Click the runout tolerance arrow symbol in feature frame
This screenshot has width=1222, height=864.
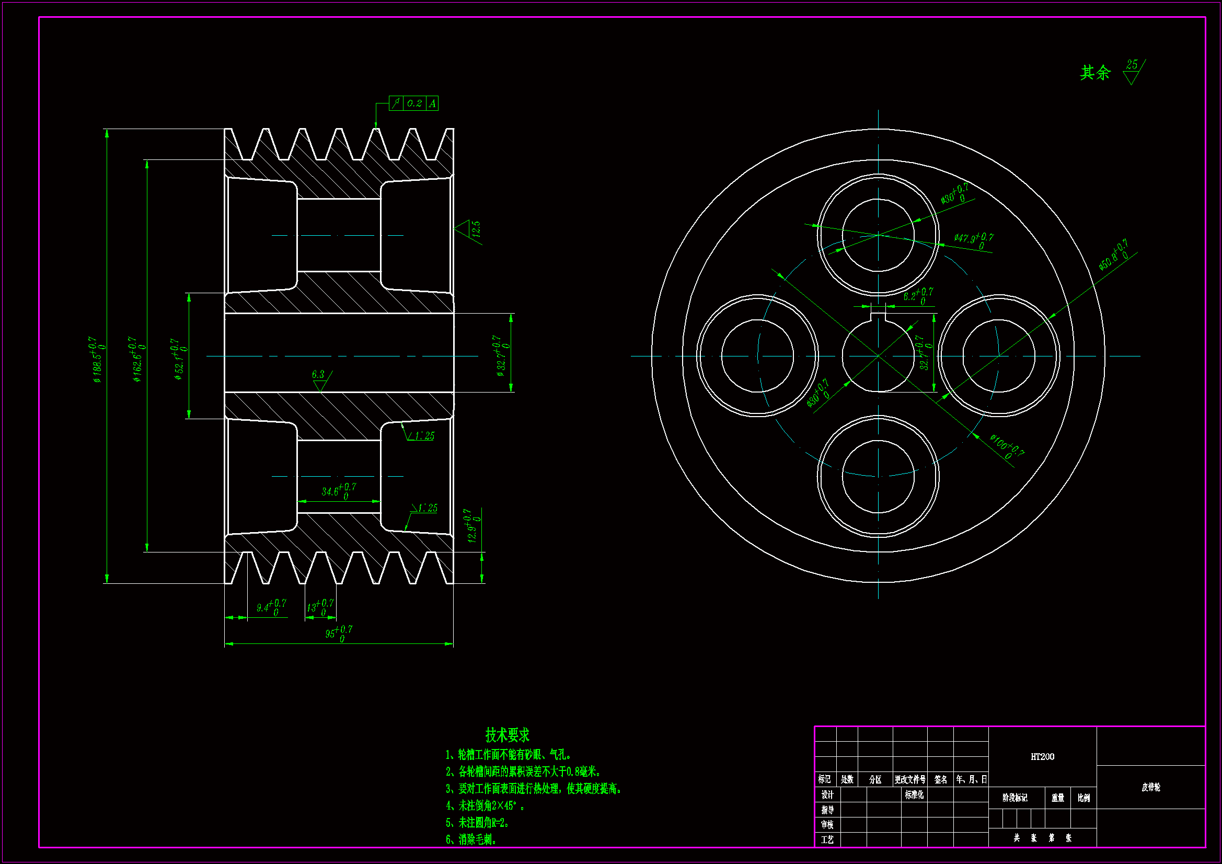pos(396,103)
